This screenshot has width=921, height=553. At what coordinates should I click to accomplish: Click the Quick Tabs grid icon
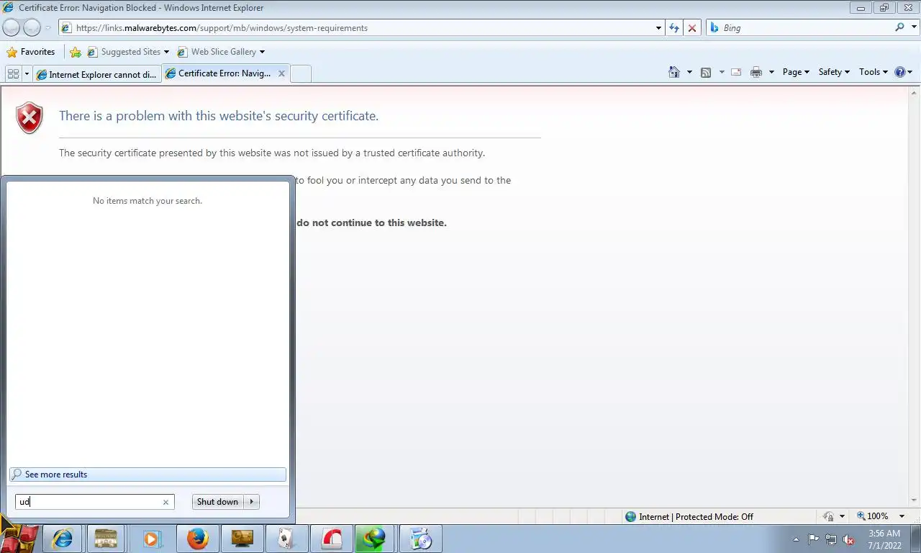coord(13,73)
